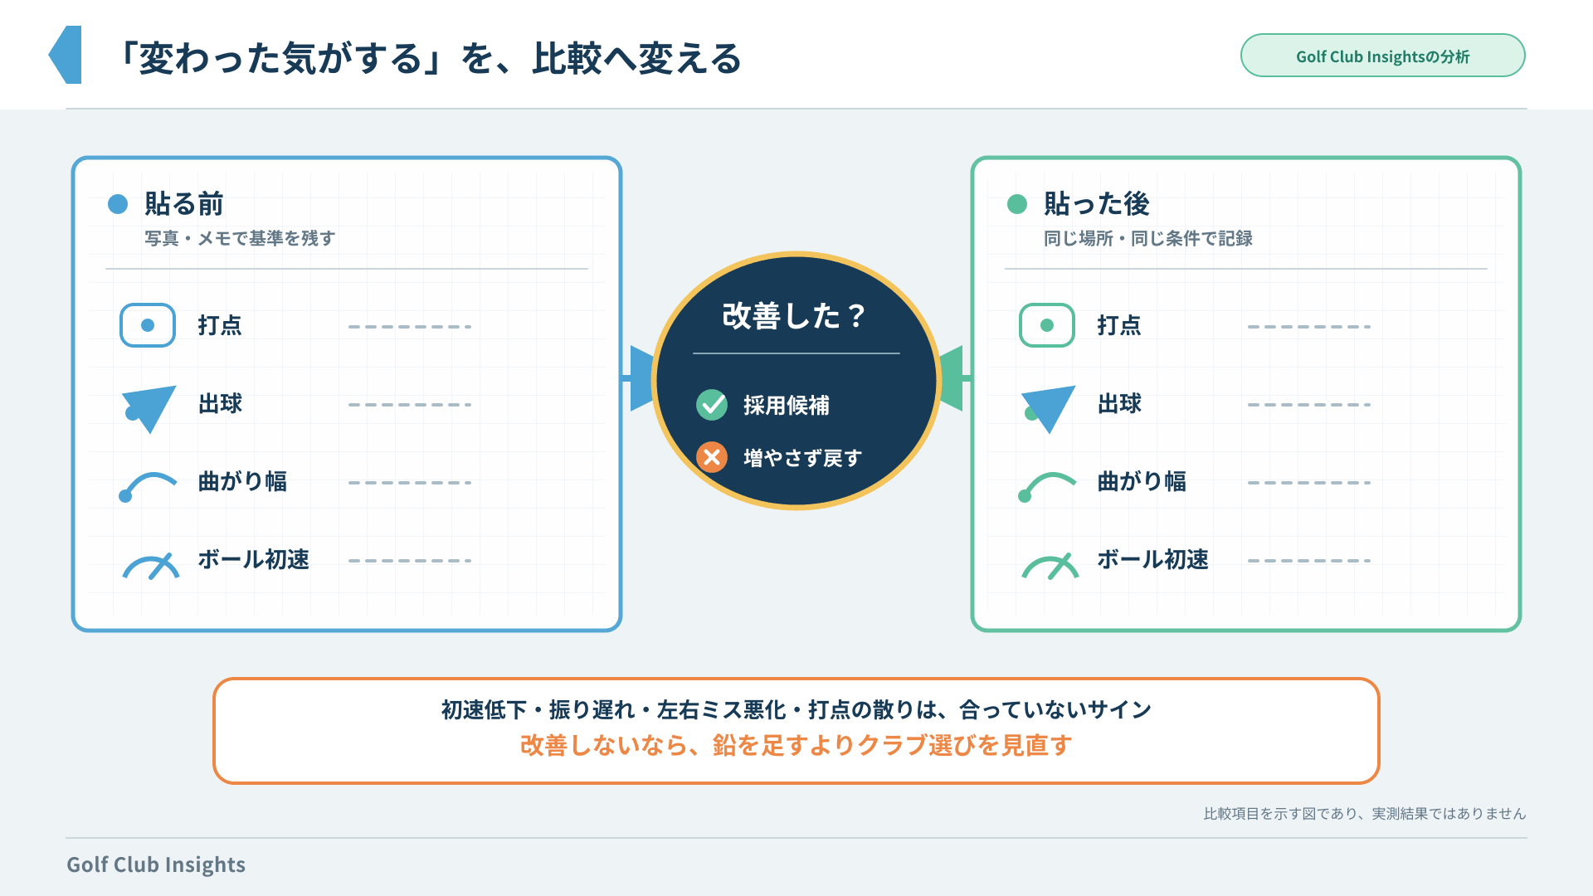Click the dashed blank for ボール初速 in 貼る前

[410, 561]
